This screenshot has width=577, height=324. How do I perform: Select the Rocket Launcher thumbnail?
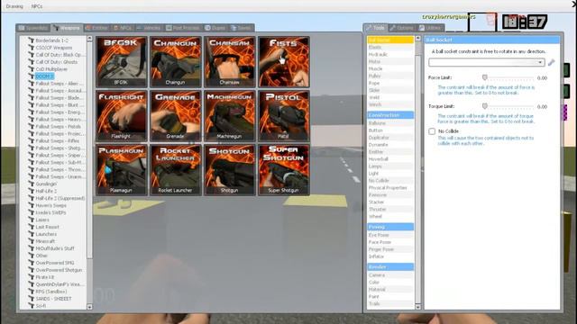pos(176,170)
